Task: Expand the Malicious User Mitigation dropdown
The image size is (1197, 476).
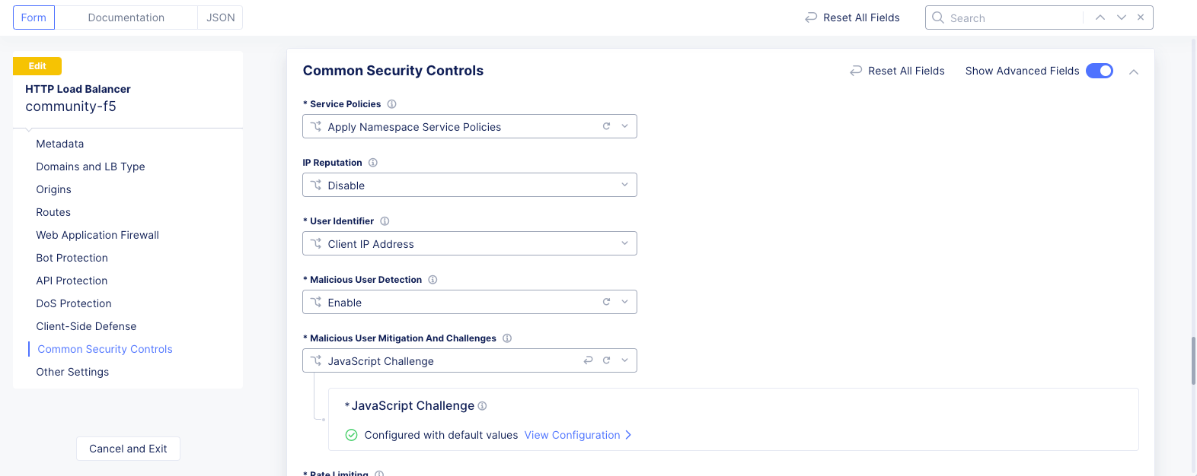Action: (x=624, y=360)
